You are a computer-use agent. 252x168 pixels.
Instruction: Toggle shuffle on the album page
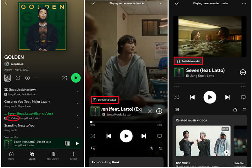coord(65,78)
